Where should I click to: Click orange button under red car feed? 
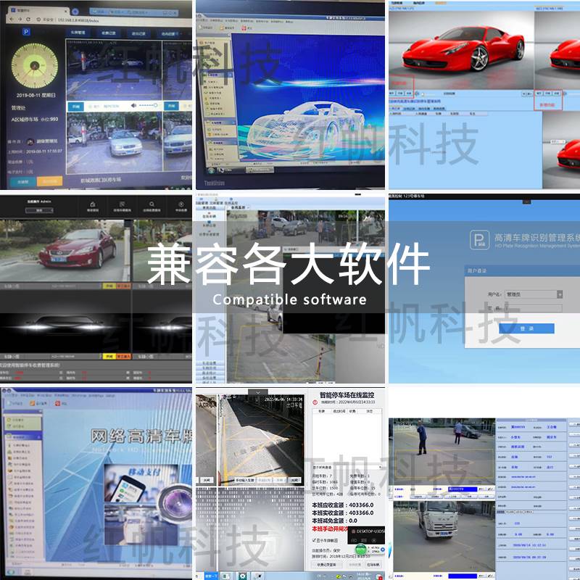pos(123,286)
